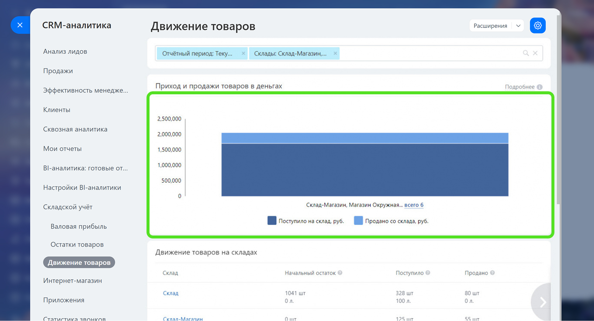Viewport: 594px width, 321px height.
Task: Open Настройки BI-аналитики section
Action: pyautogui.click(x=82, y=188)
